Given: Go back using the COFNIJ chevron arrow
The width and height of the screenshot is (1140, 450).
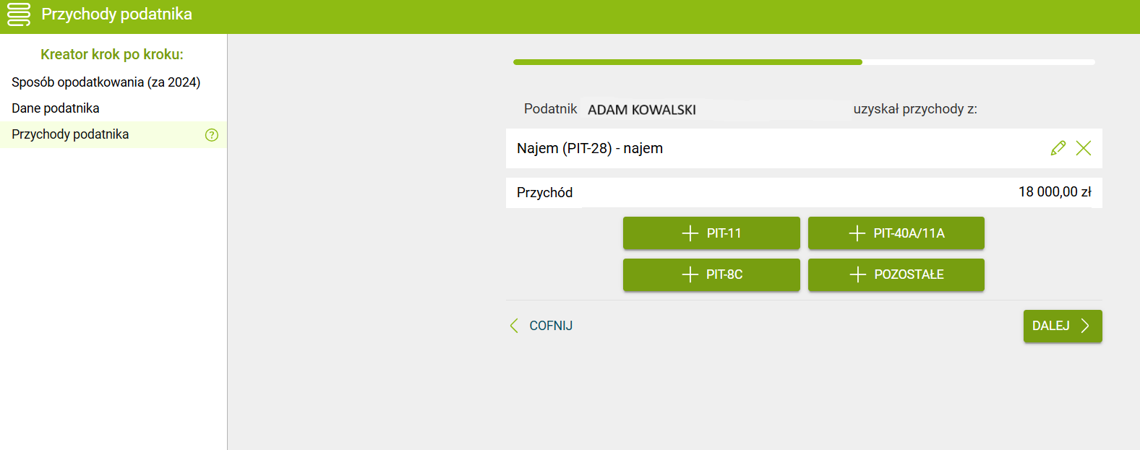Looking at the screenshot, I should 514,326.
